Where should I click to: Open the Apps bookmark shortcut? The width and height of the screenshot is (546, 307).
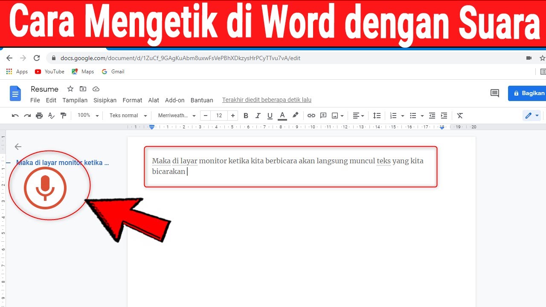coord(17,72)
